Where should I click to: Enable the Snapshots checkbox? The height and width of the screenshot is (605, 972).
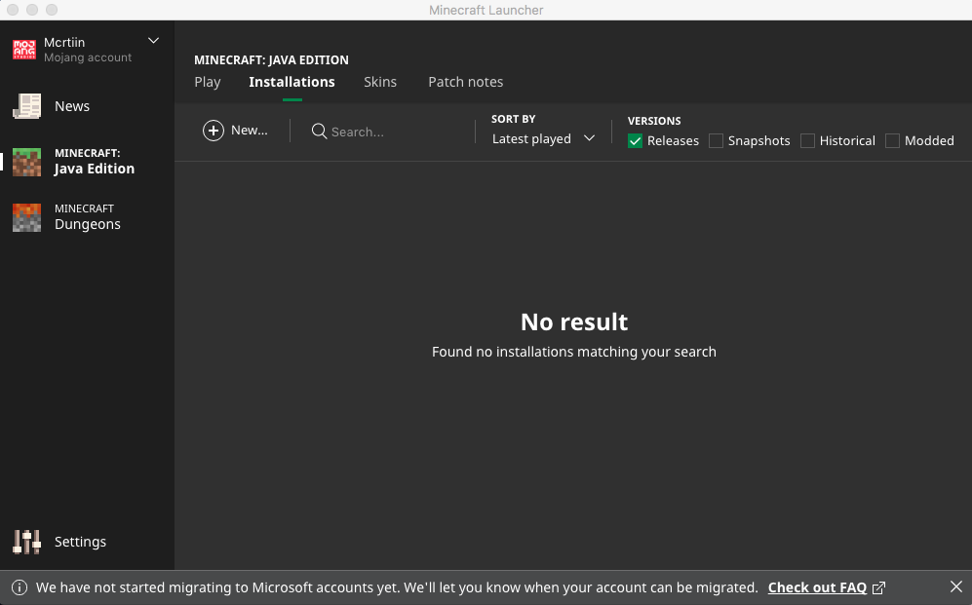pyautogui.click(x=716, y=141)
